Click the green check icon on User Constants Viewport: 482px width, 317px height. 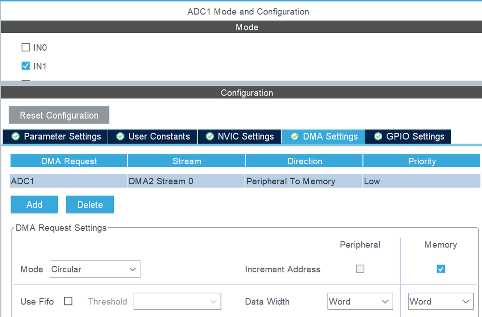tap(120, 137)
